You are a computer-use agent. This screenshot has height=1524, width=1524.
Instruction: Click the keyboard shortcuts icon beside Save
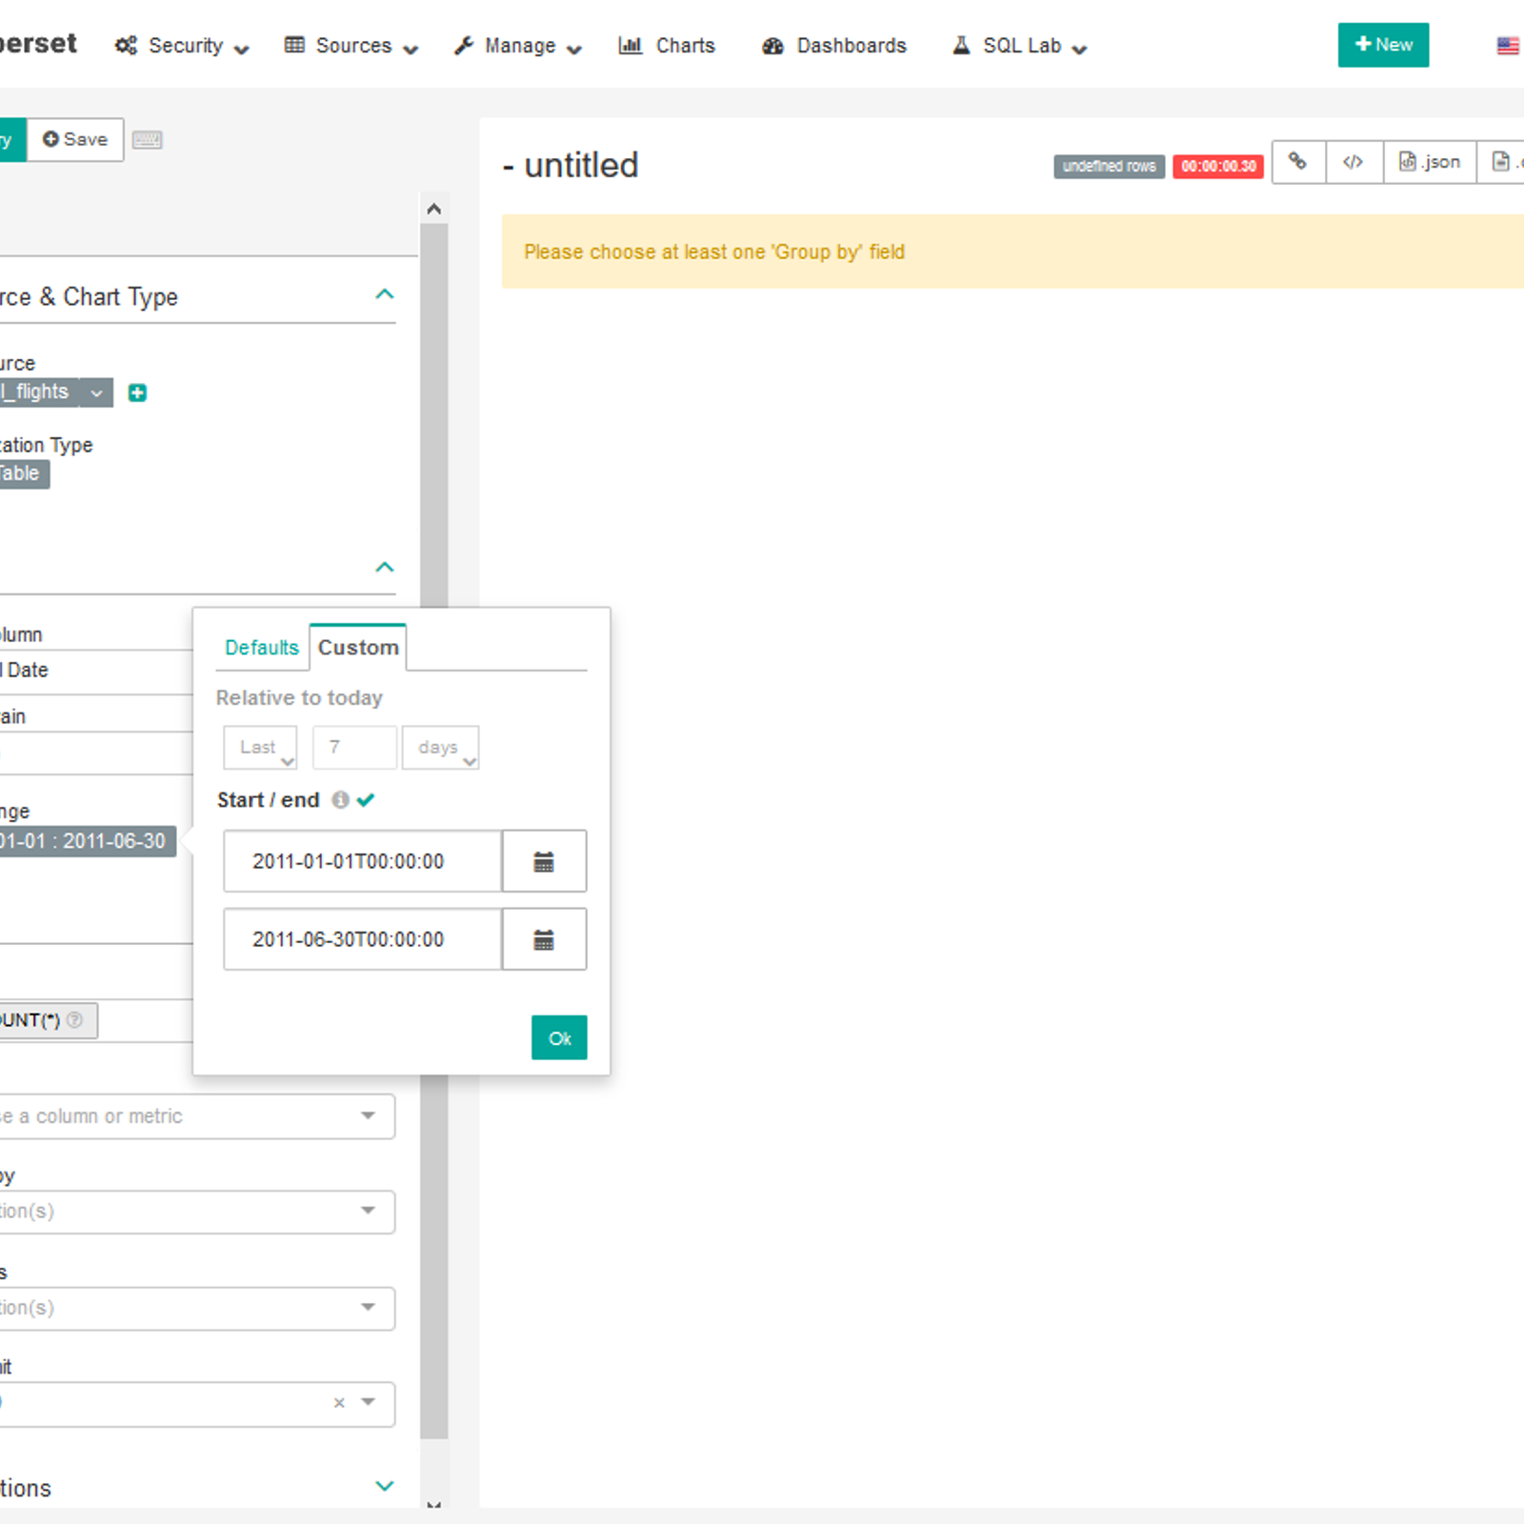(148, 139)
